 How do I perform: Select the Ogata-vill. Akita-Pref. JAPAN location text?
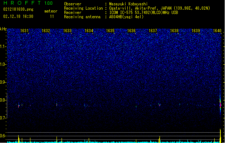click(x=160, y=8)
